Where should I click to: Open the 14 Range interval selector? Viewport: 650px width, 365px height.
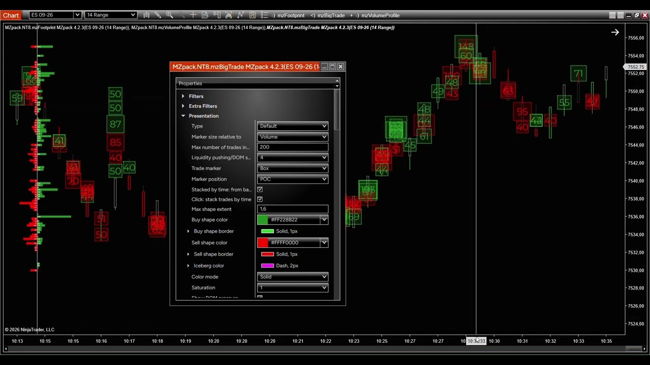point(111,15)
